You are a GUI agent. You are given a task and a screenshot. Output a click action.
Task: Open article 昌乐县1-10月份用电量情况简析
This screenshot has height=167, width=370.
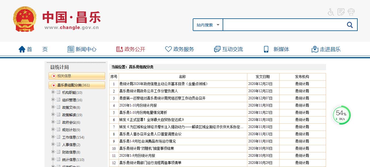(x=143, y=112)
